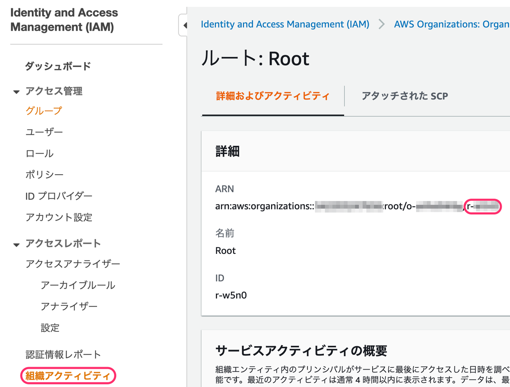Click the 名前 value Root
Viewport: 510px width, 387px height.
[226, 250]
